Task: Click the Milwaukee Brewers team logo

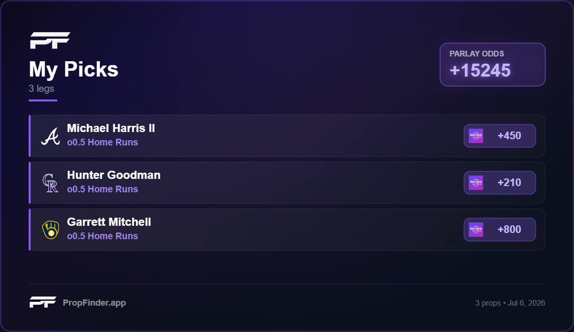Action: tap(50, 230)
